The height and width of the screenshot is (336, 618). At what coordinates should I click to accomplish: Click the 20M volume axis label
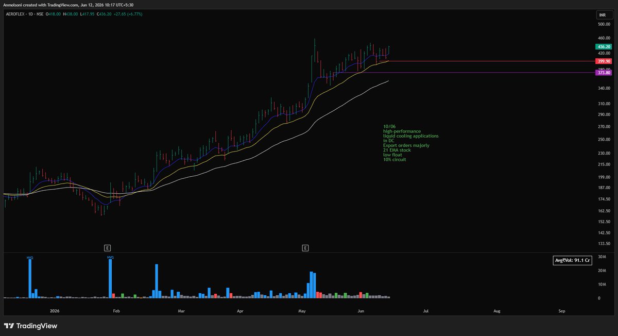pos(602,271)
